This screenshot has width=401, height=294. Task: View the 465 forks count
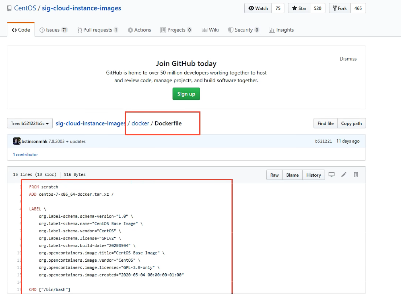pyautogui.click(x=358, y=8)
